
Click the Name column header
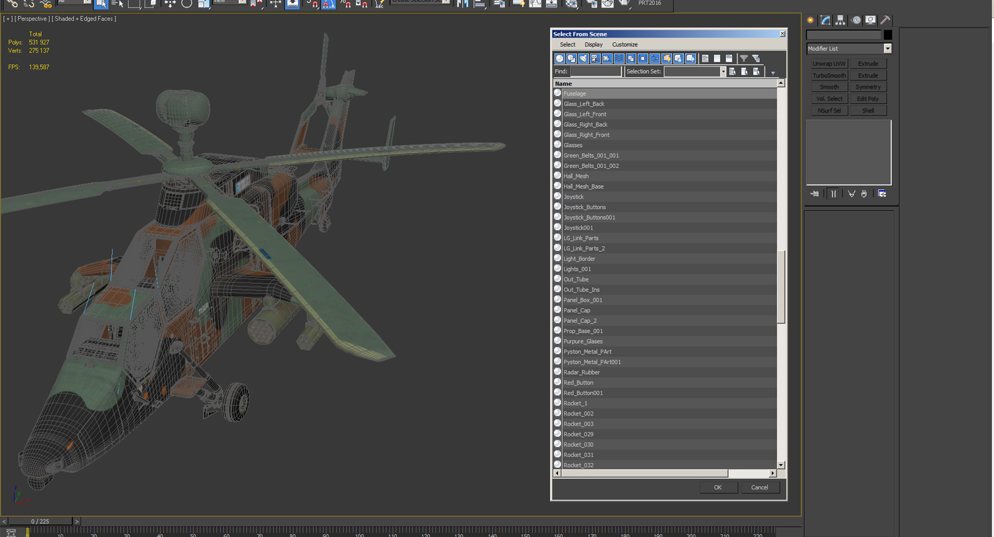665,83
